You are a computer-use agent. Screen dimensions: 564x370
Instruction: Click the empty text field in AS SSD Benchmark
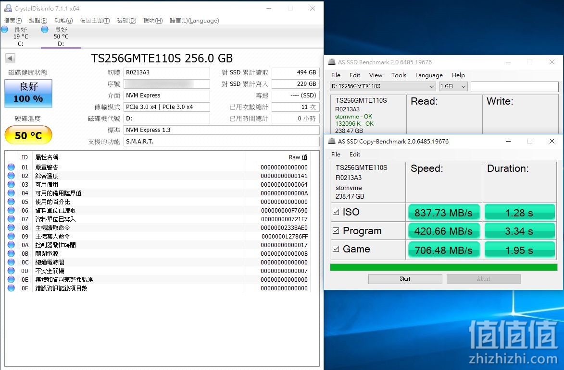coord(514,86)
